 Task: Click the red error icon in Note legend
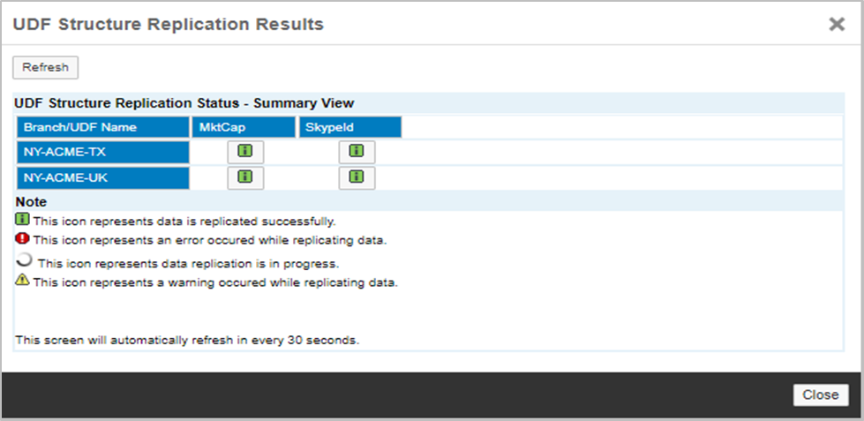click(x=23, y=239)
